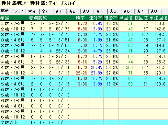Viewport: 168px width, 125px height.
Task: Click record 14- 7- 8-114/143
Action: pos(49,34)
